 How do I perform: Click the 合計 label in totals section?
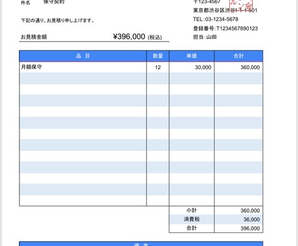tap(192, 228)
